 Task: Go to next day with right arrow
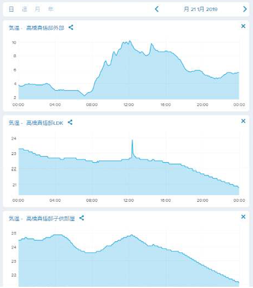pos(244,9)
